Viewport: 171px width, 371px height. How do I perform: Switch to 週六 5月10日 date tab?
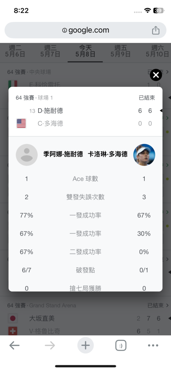coord(157,51)
